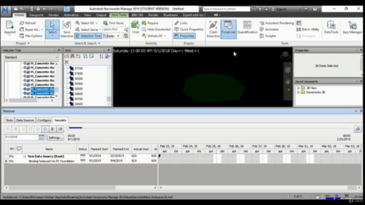Switch to the Animation ribbon tab
The height and width of the screenshot is (205, 365).
[71, 15]
